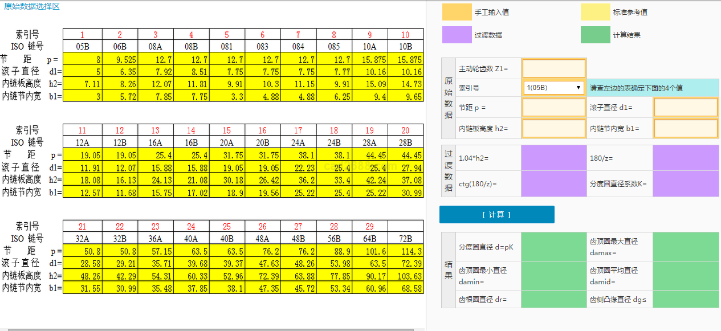Image resolution: width=721 pixels, height=331 pixels.
Task: Select the 滚子直径 d1 input field
Action: (685, 108)
